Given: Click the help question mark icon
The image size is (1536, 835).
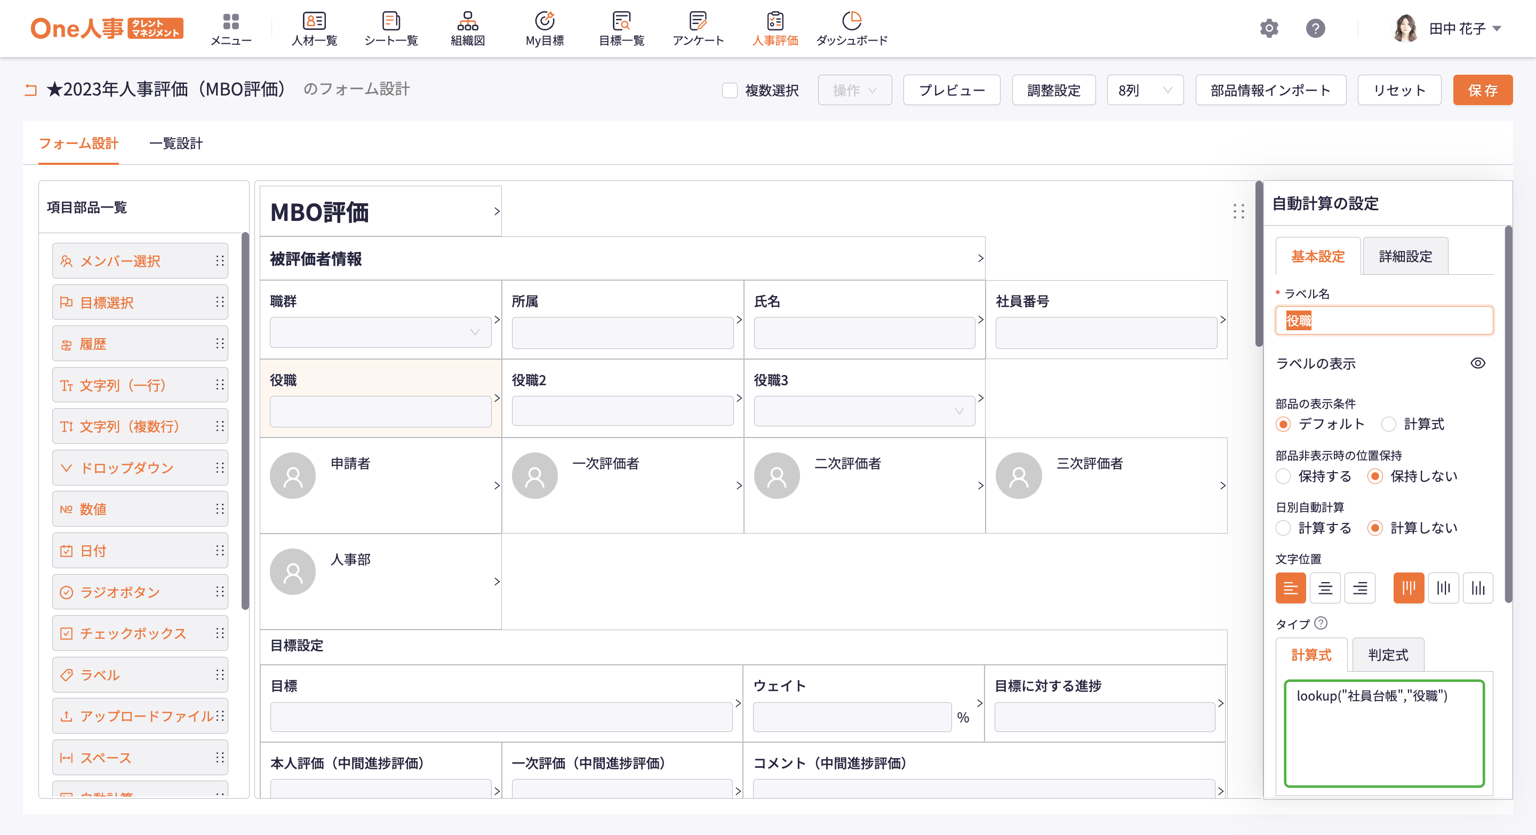Looking at the screenshot, I should (x=1315, y=28).
